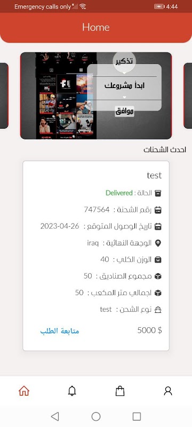The height and width of the screenshot is (427, 192).
Task: Click the متابعة الطلب follow order link
Action: point(60,331)
